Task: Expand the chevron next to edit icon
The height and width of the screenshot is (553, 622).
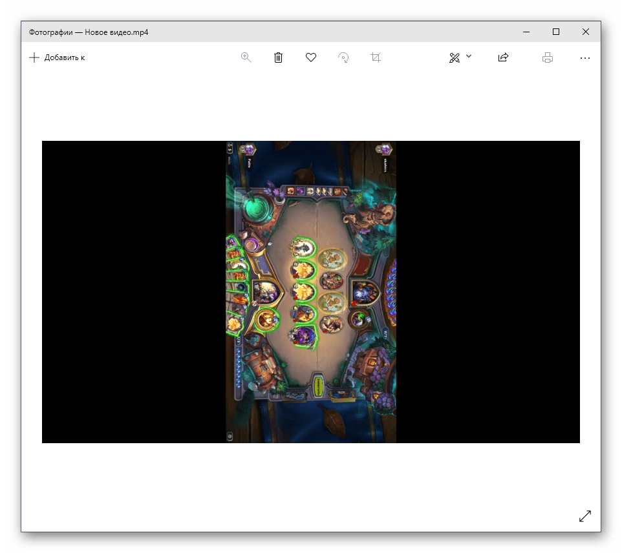Action: click(469, 57)
